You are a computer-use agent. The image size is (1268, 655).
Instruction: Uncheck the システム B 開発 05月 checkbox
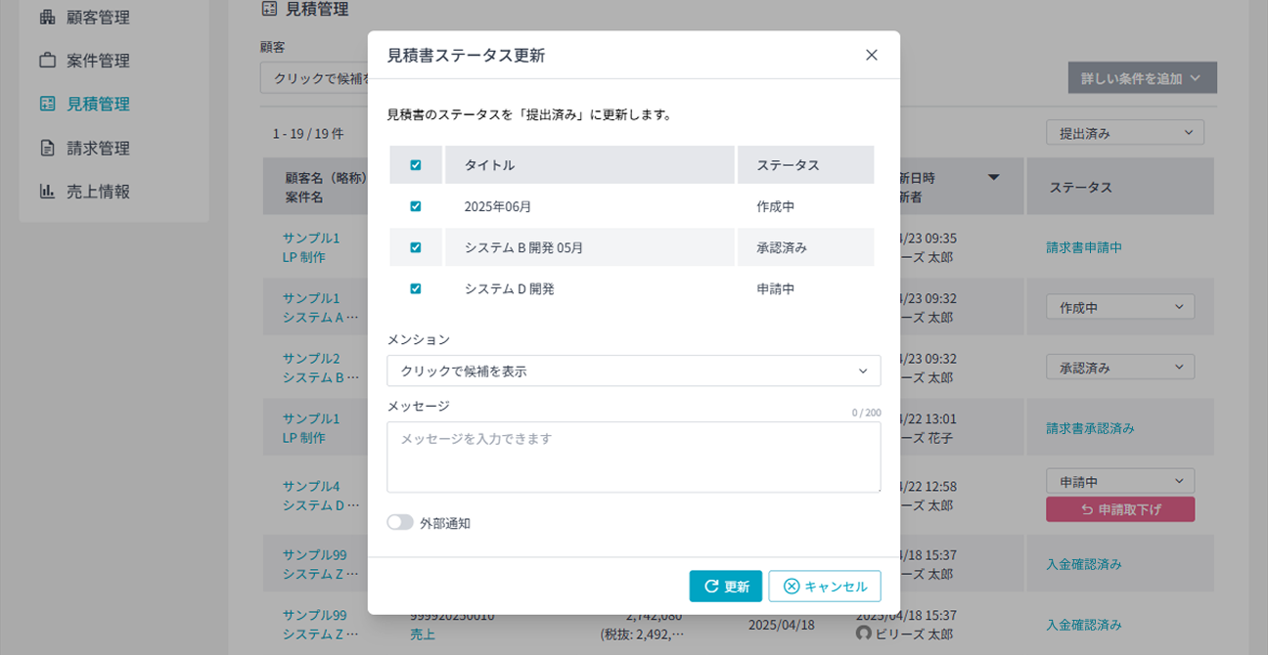[x=416, y=247]
